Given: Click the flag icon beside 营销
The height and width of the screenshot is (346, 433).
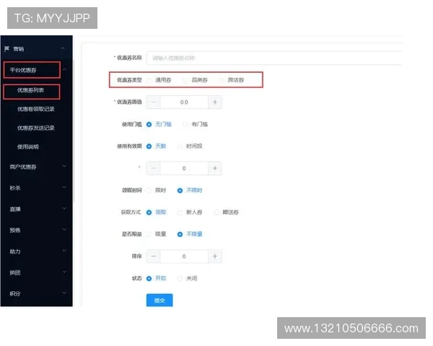Looking at the screenshot, I should [x=6, y=49].
